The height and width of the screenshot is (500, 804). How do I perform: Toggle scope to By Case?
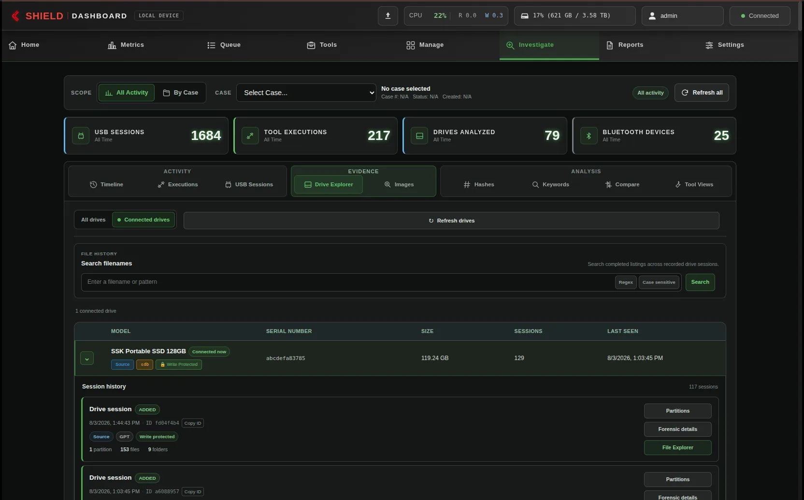click(180, 93)
